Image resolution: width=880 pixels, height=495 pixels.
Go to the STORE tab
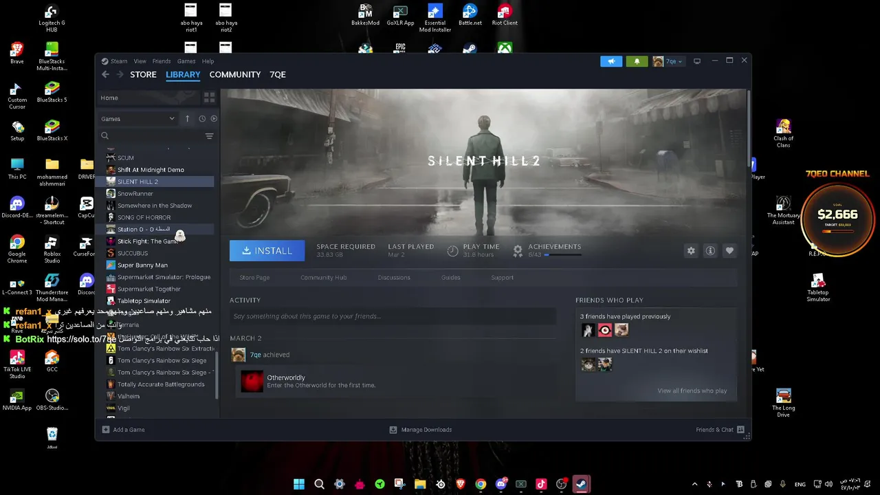[x=143, y=74]
